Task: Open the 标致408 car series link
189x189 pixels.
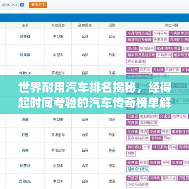Action: coord(25,73)
